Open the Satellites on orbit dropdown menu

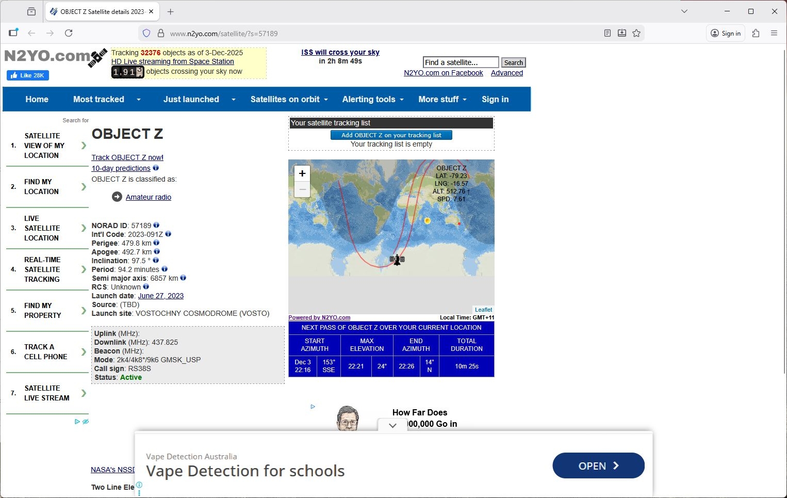coord(289,99)
